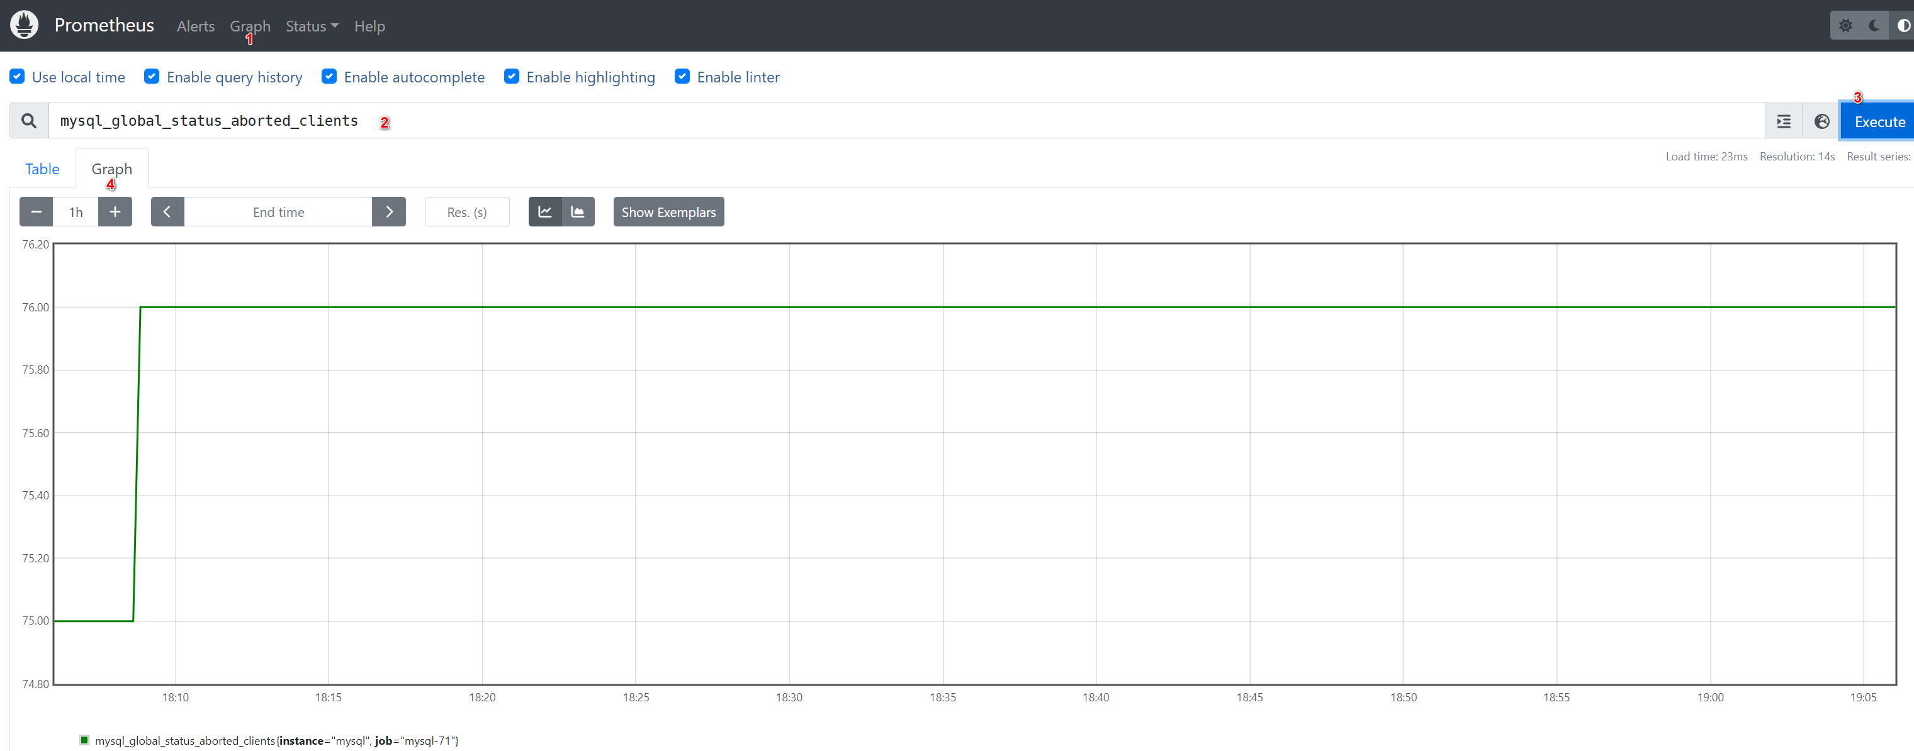Toggle Enable linter checkbox

[x=682, y=77]
